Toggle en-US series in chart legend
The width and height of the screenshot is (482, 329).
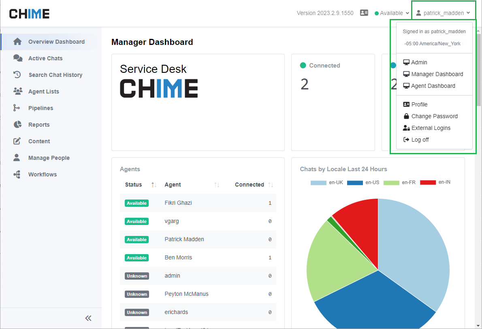click(355, 183)
